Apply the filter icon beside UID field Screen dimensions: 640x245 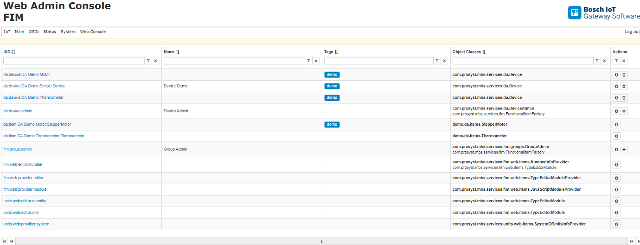[148, 61]
